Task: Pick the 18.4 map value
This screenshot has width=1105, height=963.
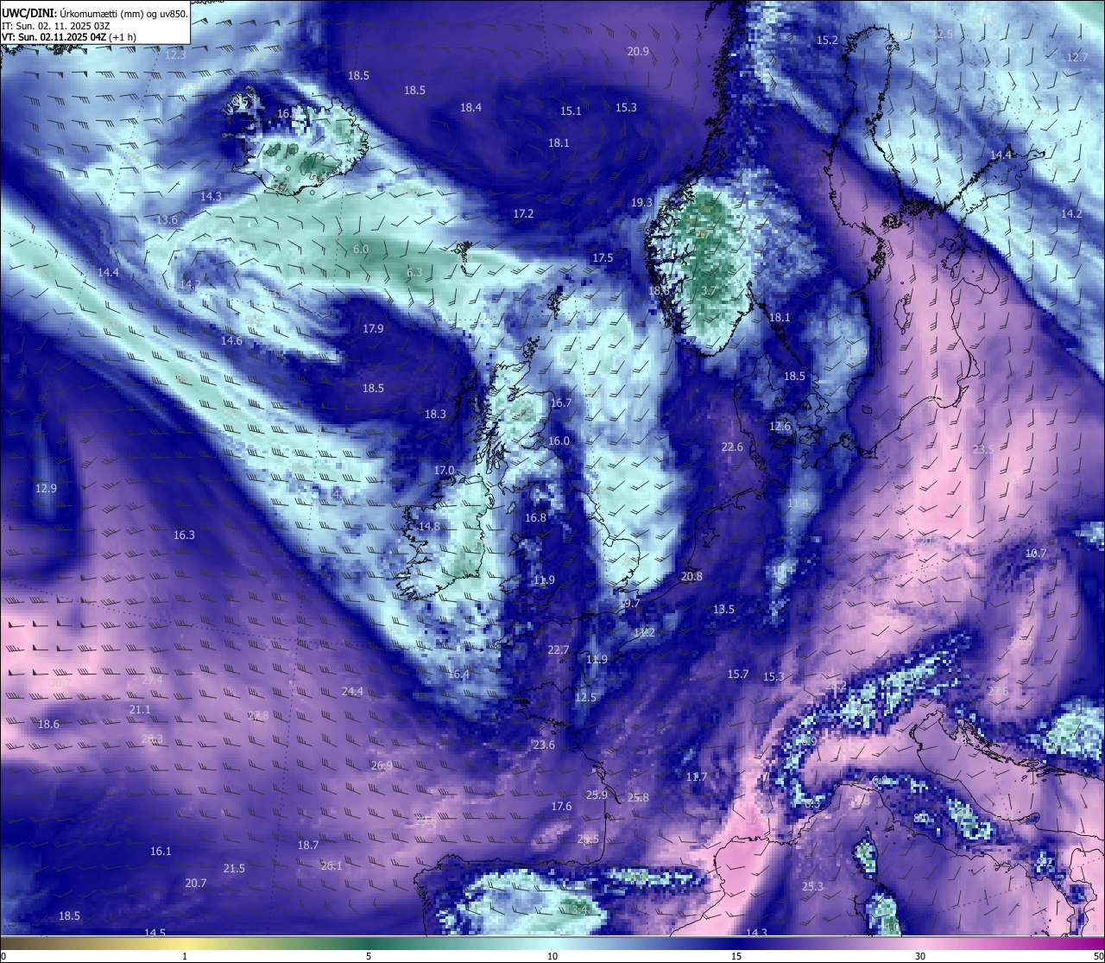Action: coord(470,108)
